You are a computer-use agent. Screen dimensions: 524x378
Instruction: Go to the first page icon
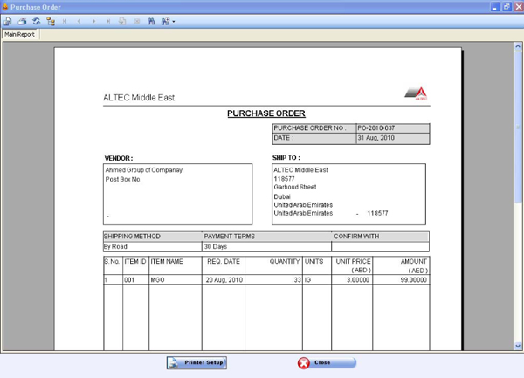tap(65, 21)
